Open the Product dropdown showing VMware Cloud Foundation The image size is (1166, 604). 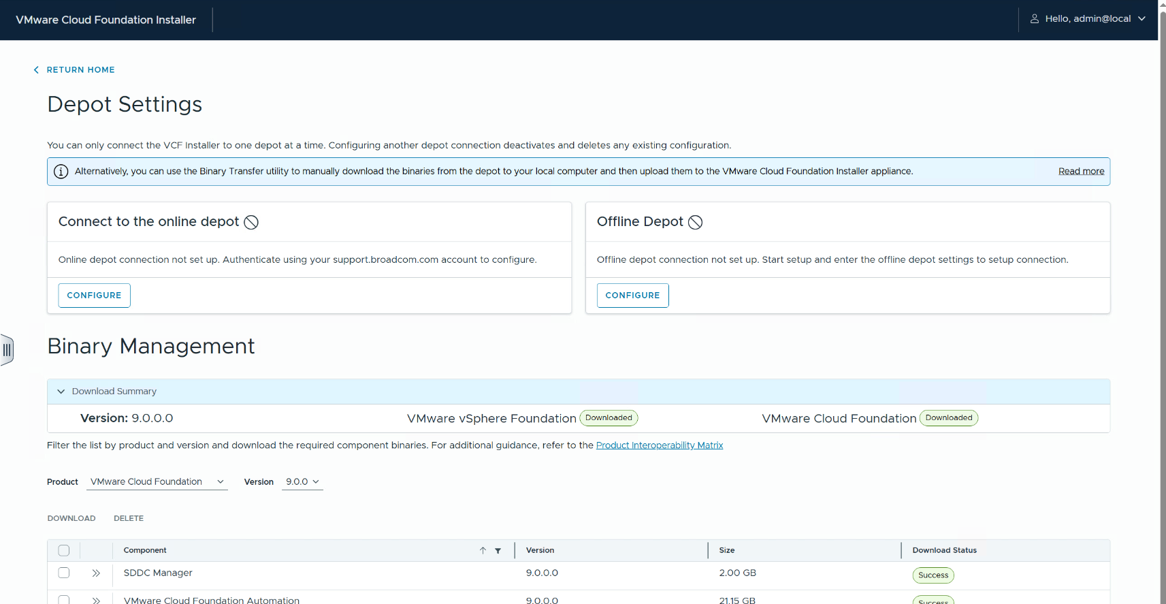pyautogui.click(x=157, y=482)
